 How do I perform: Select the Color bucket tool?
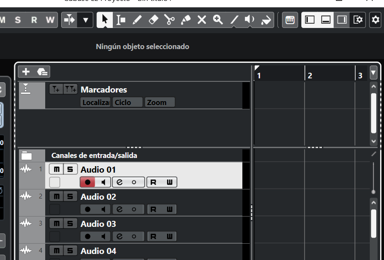[266, 20]
